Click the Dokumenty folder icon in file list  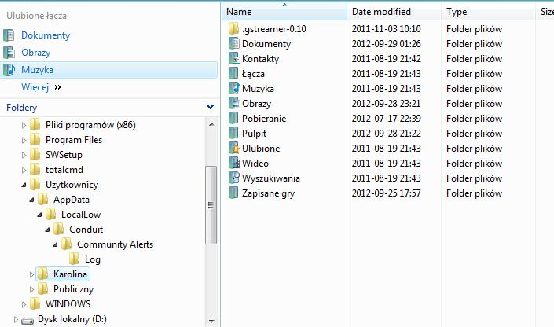(233, 44)
